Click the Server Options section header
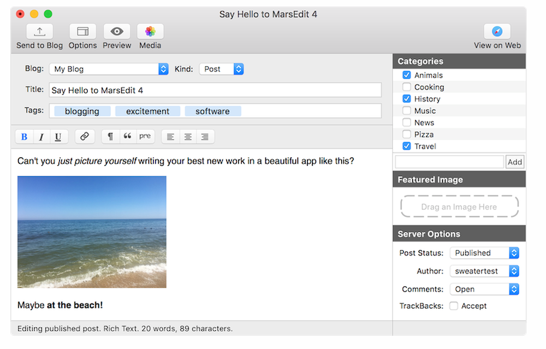This screenshot has width=546, height=349. click(459, 234)
